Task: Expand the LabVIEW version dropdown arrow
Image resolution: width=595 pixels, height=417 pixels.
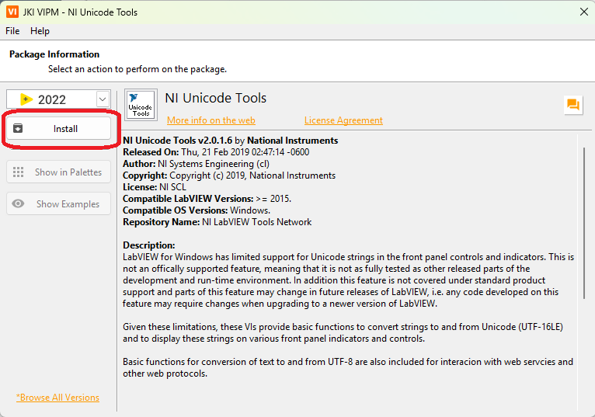Action: tap(103, 99)
